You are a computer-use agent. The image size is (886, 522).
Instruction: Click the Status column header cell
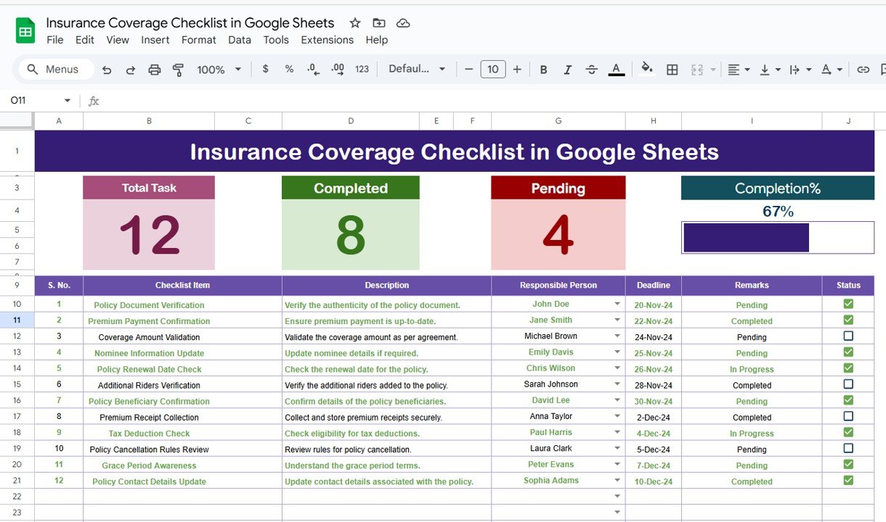tap(848, 285)
